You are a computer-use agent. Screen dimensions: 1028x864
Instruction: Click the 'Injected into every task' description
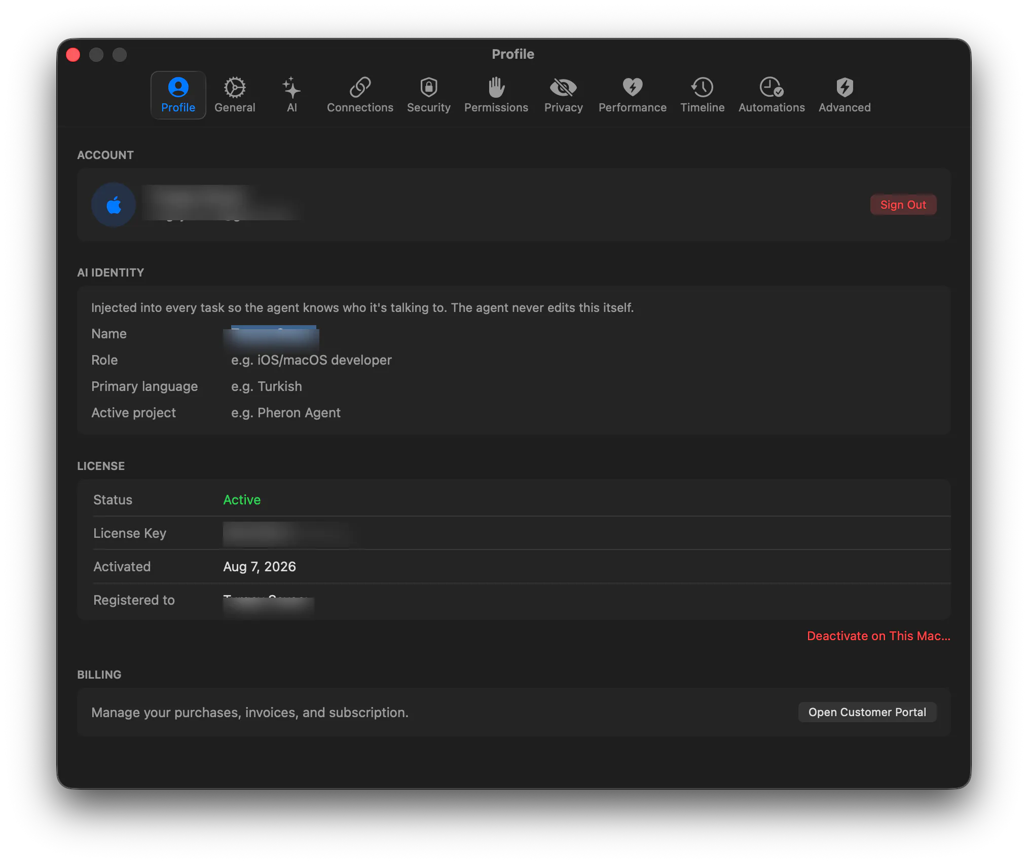(362, 308)
